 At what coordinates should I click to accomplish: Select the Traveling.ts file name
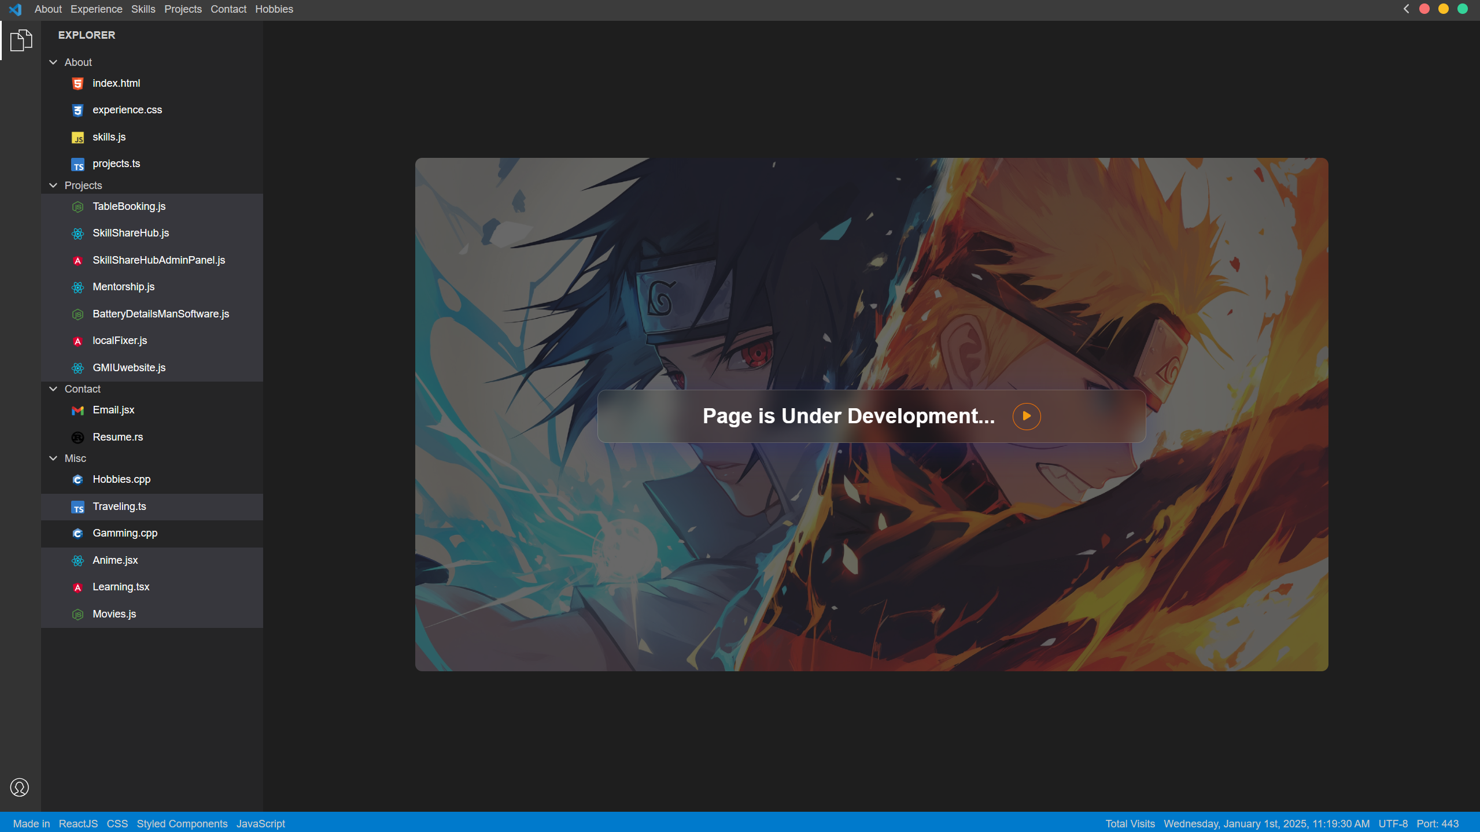[119, 506]
